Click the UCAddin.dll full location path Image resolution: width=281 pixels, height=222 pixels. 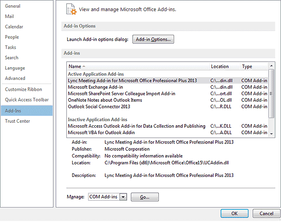coord(167,163)
